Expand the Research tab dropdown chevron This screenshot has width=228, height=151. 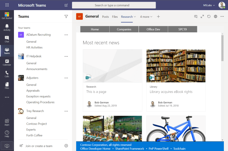point(135,17)
